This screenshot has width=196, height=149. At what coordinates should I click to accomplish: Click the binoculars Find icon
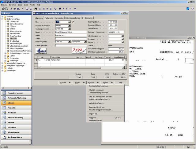(x=36, y=9)
